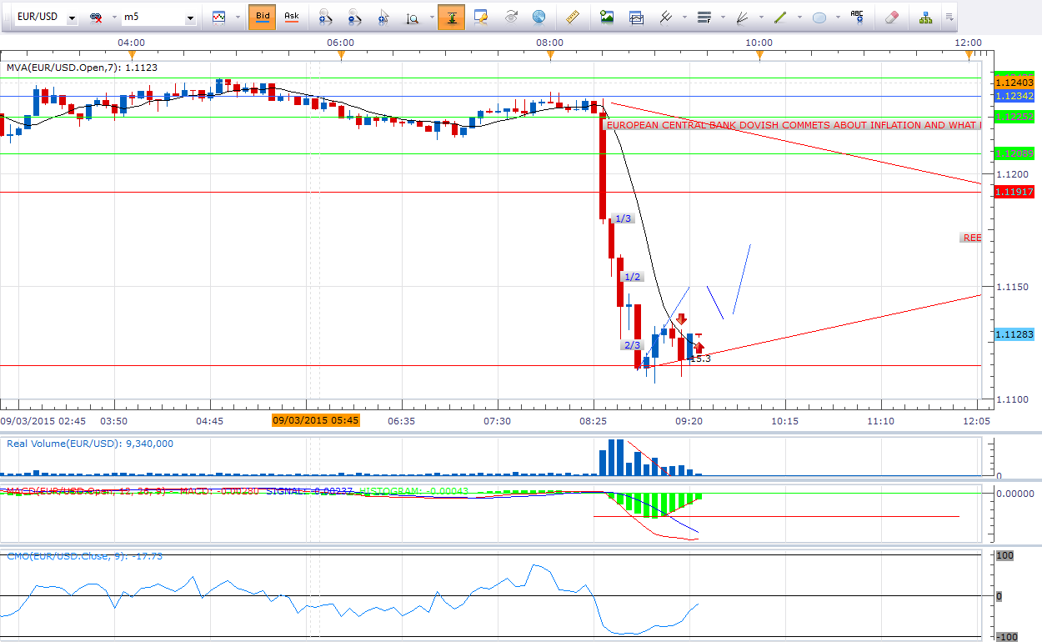
Task: Click the green hierarchy tree icon
Action: tap(925, 17)
